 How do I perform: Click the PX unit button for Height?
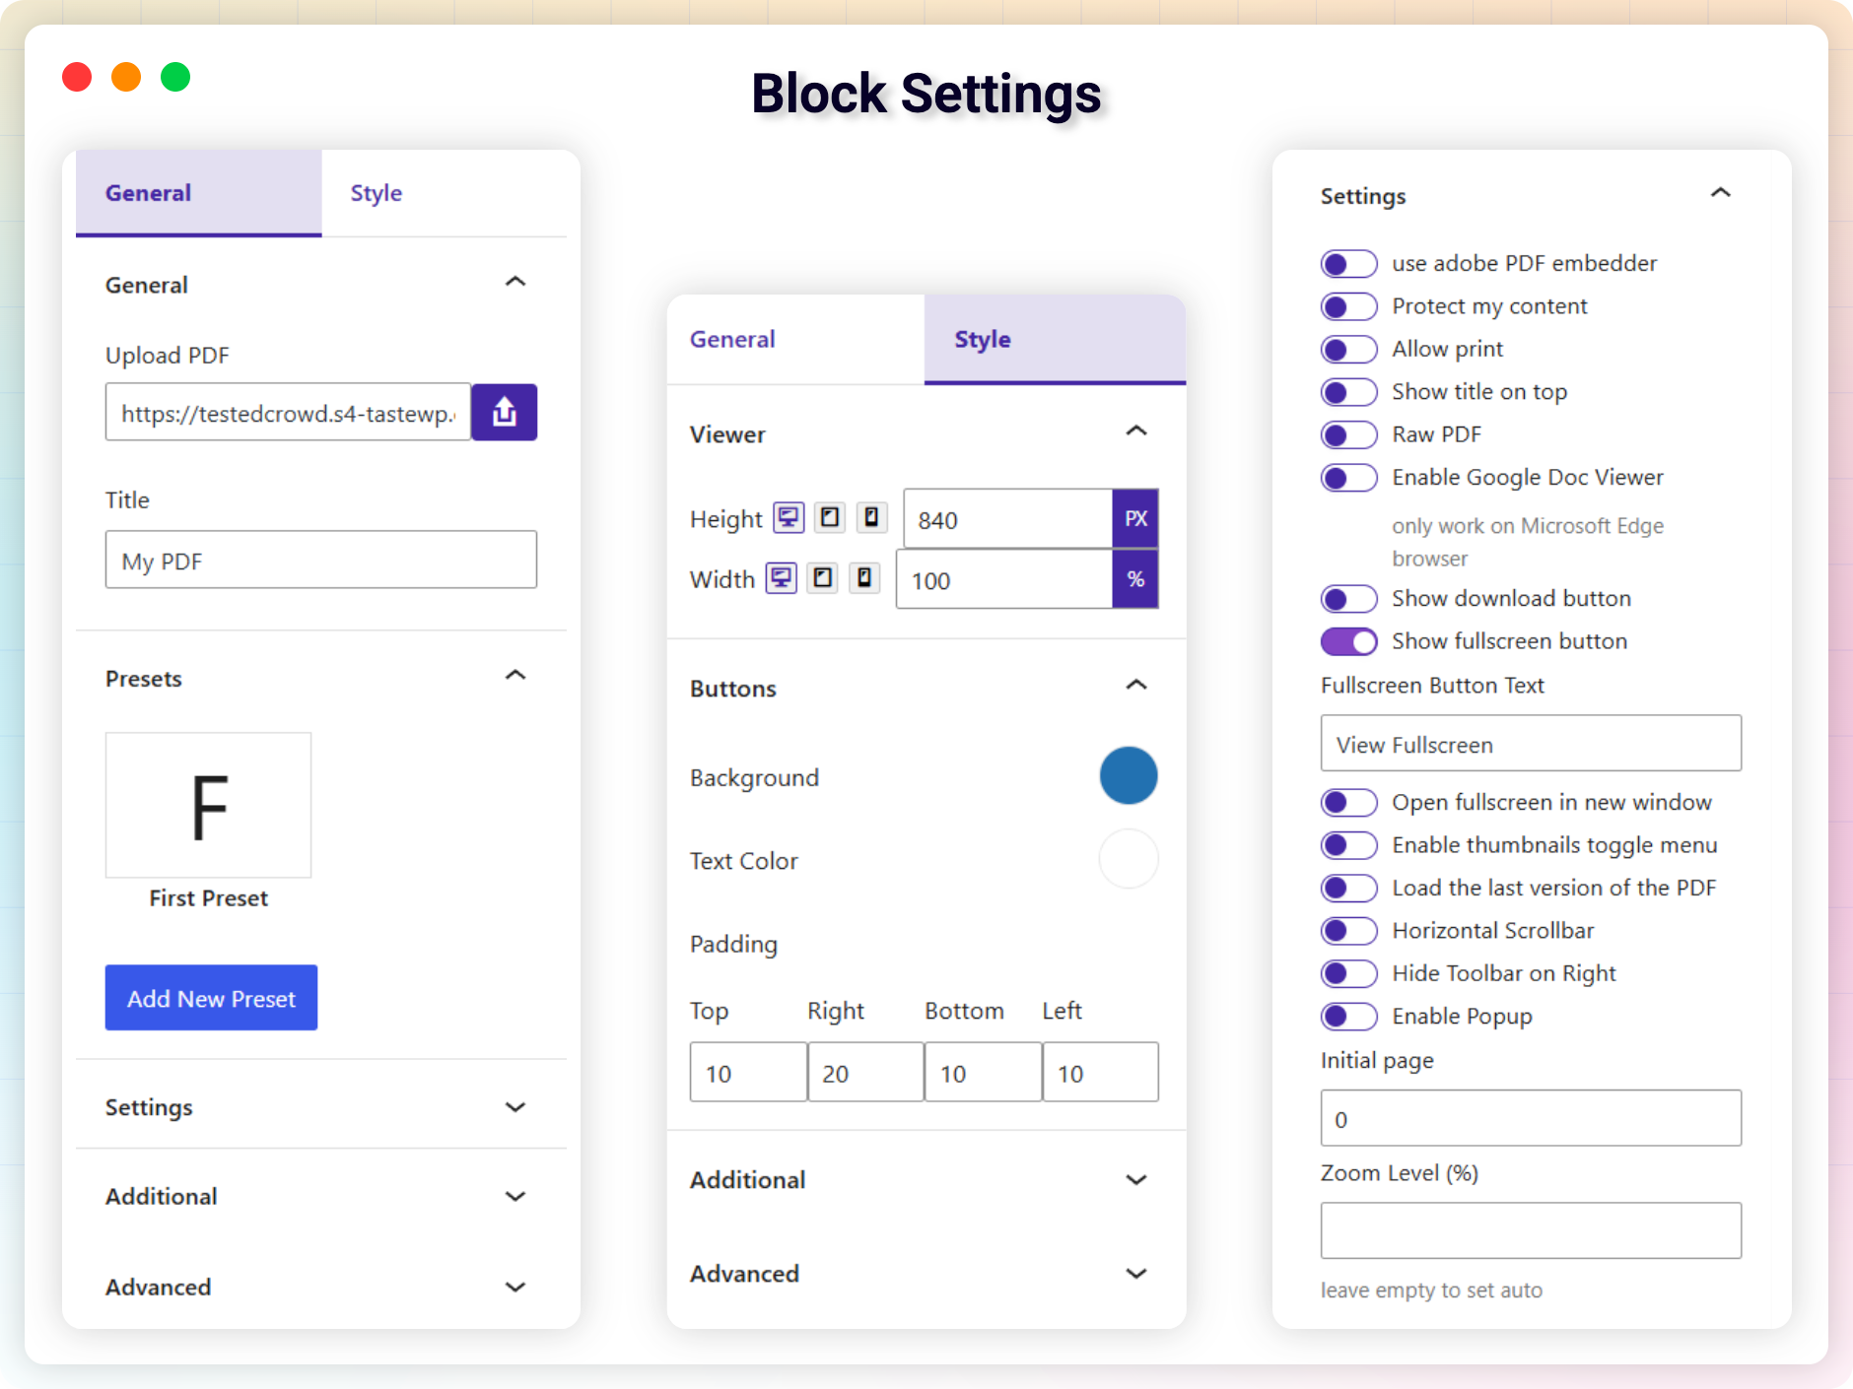click(x=1135, y=519)
